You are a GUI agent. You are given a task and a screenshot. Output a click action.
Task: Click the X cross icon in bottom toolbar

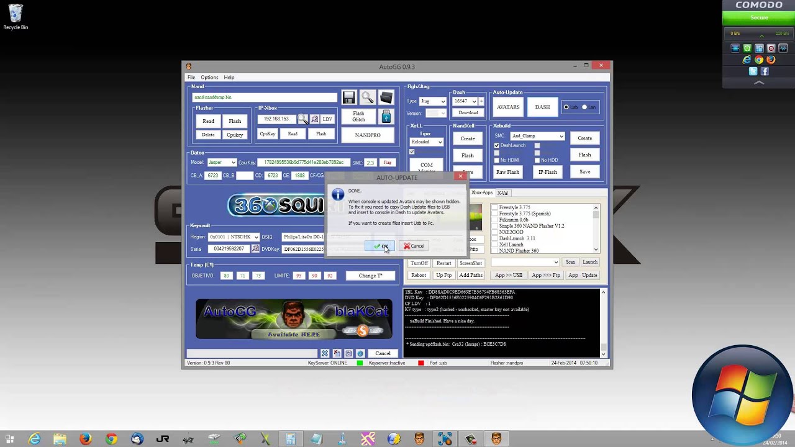(x=324, y=353)
